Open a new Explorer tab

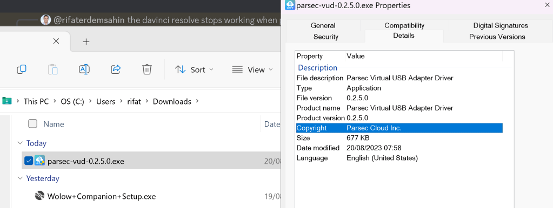point(86,41)
